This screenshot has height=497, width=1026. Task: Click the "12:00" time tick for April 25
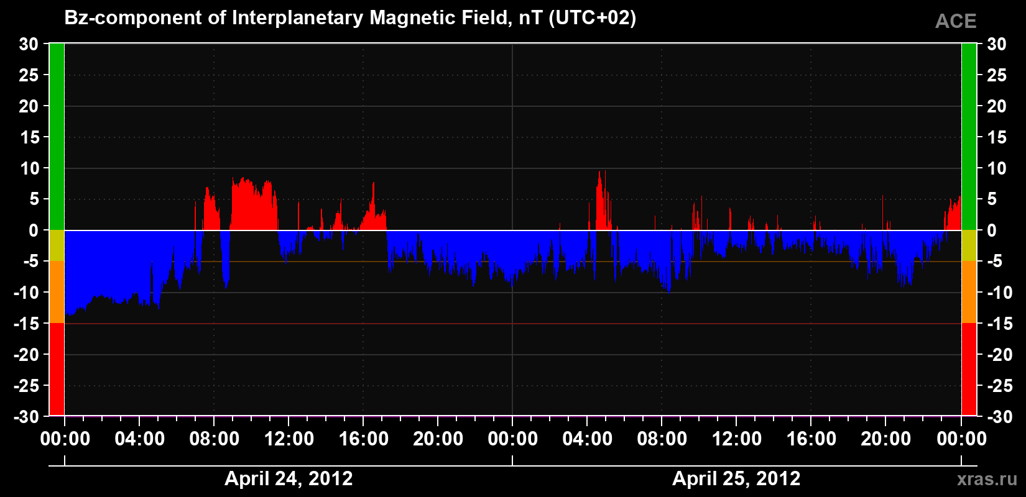point(737,439)
